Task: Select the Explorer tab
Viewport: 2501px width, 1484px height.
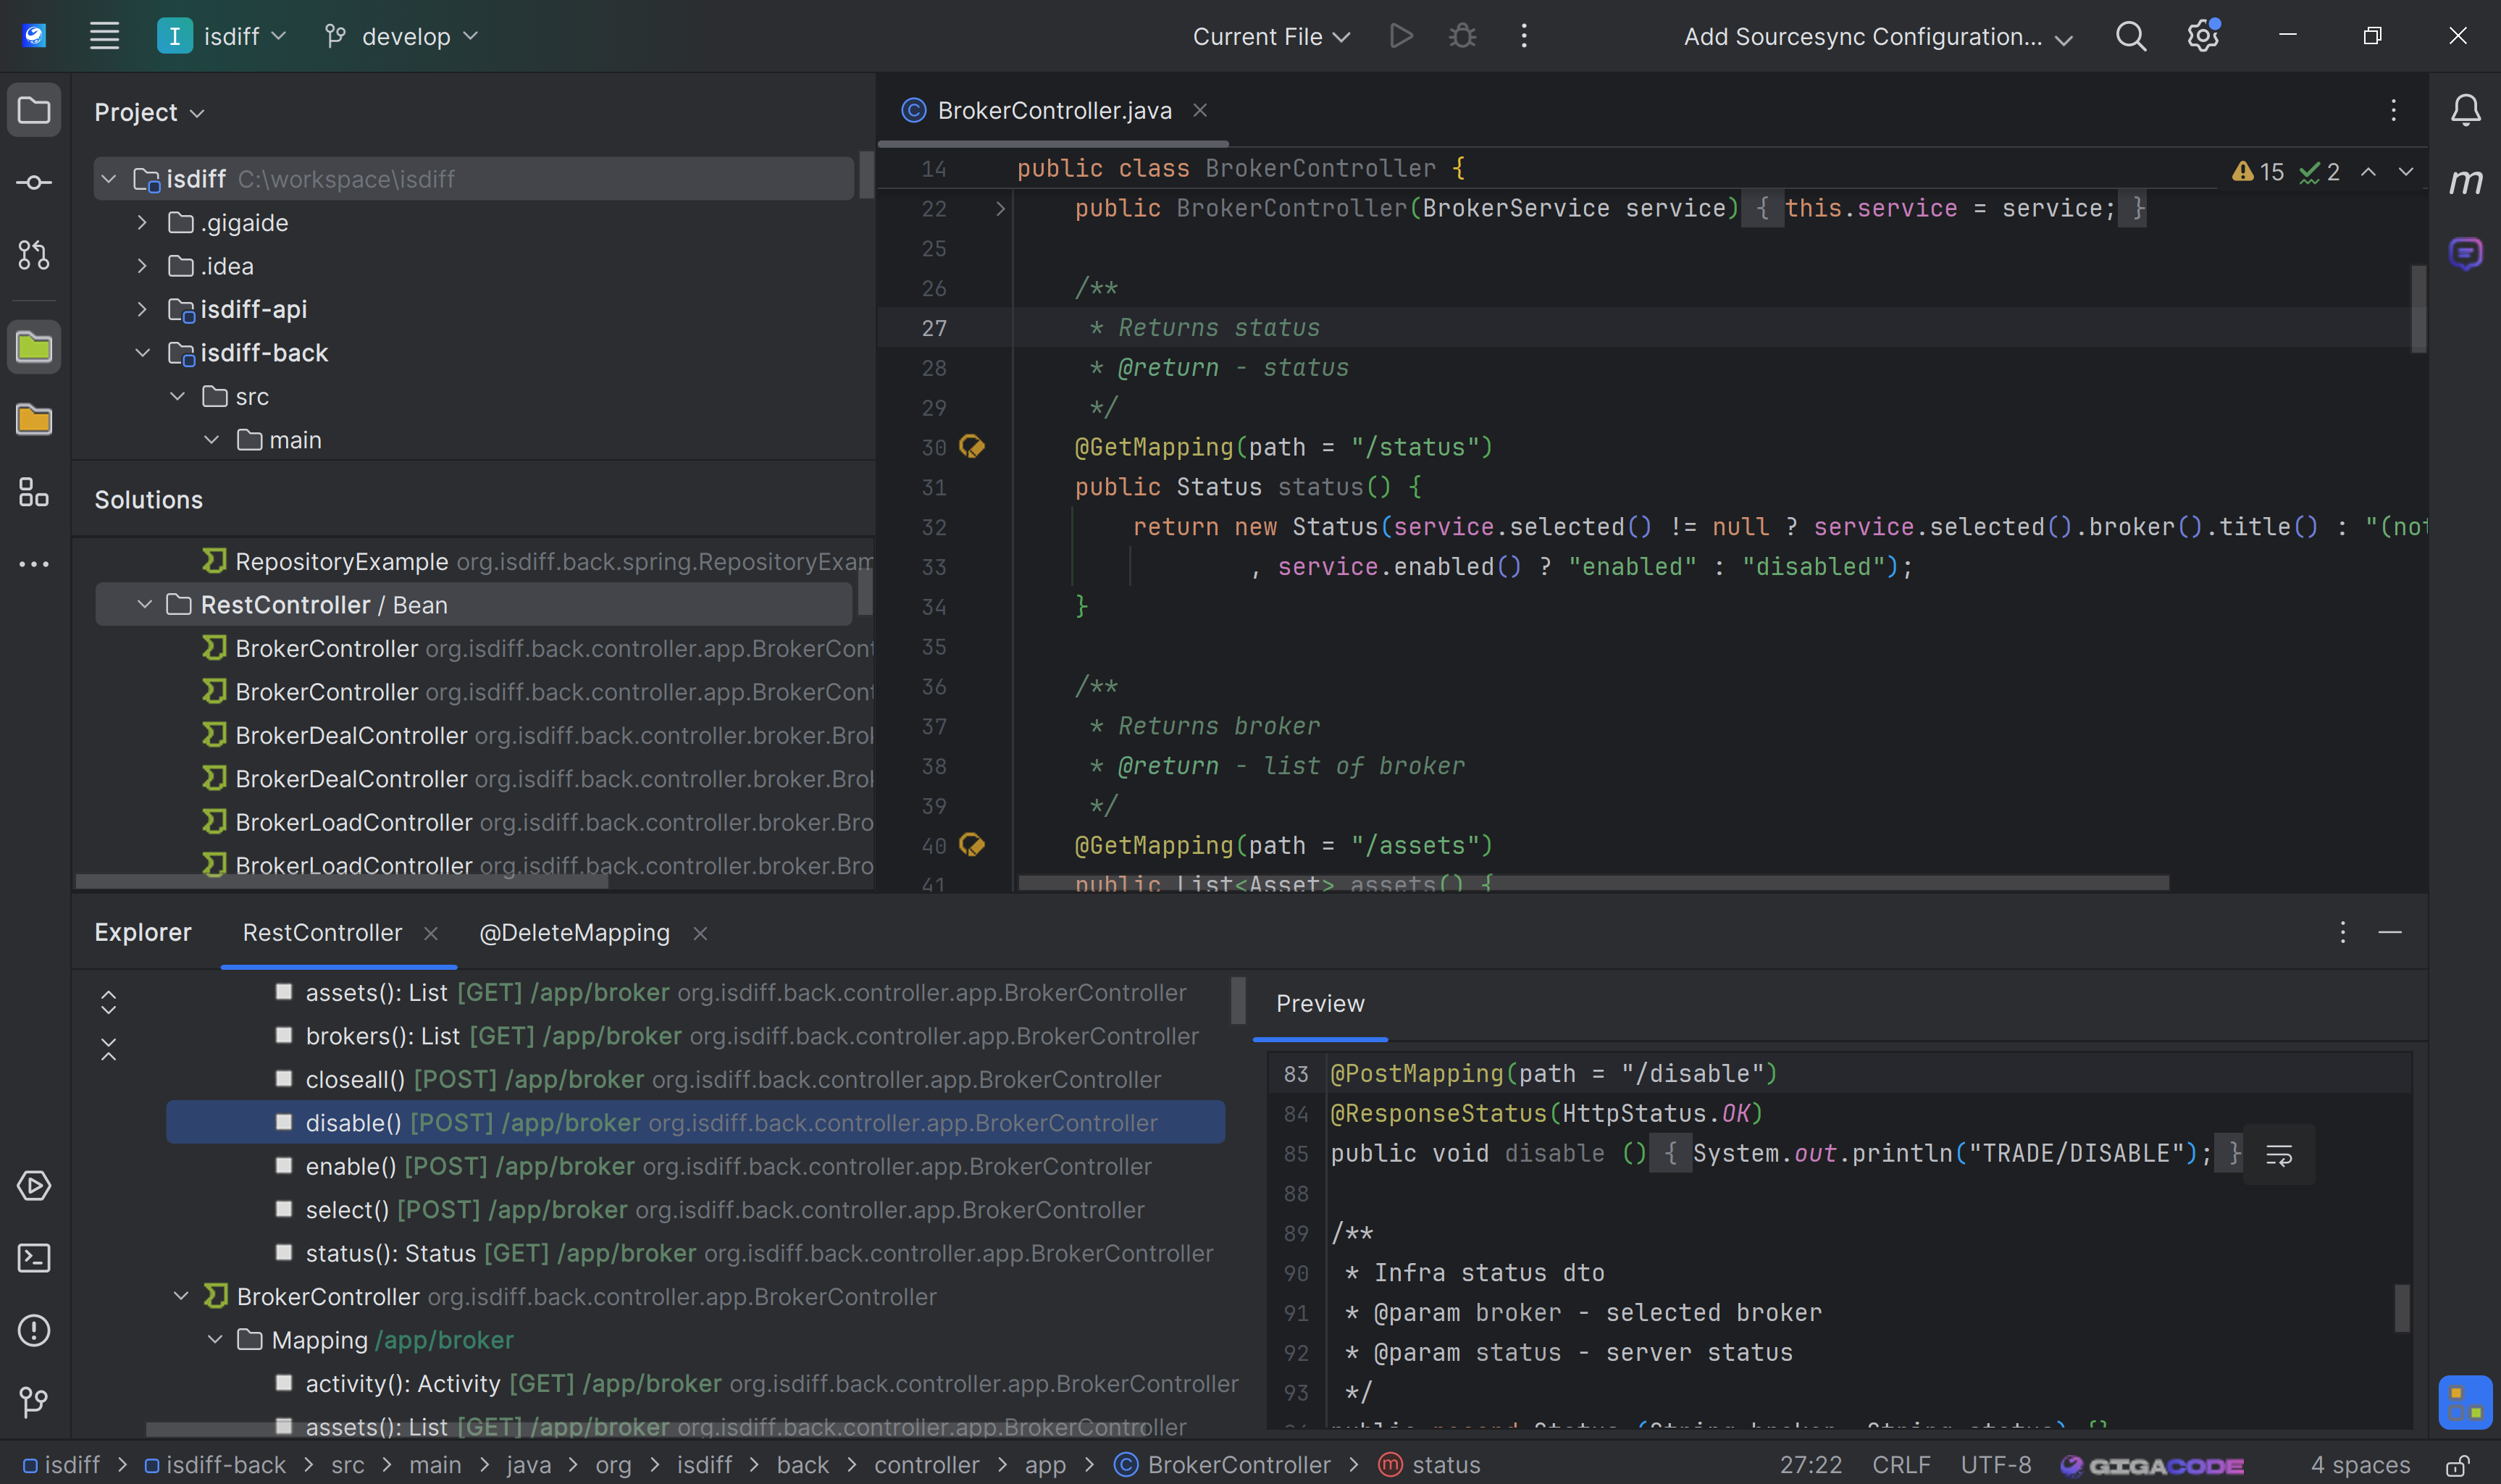Action: click(143, 933)
